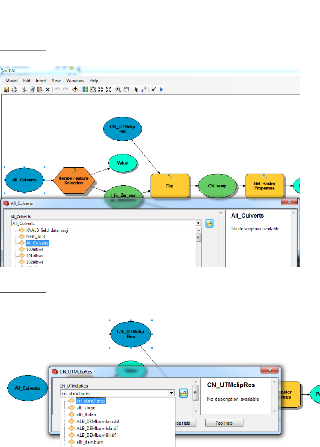The height and width of the screenshot is (447, 320).
Task: Click the Add Data plus icon
Action: 75,89
